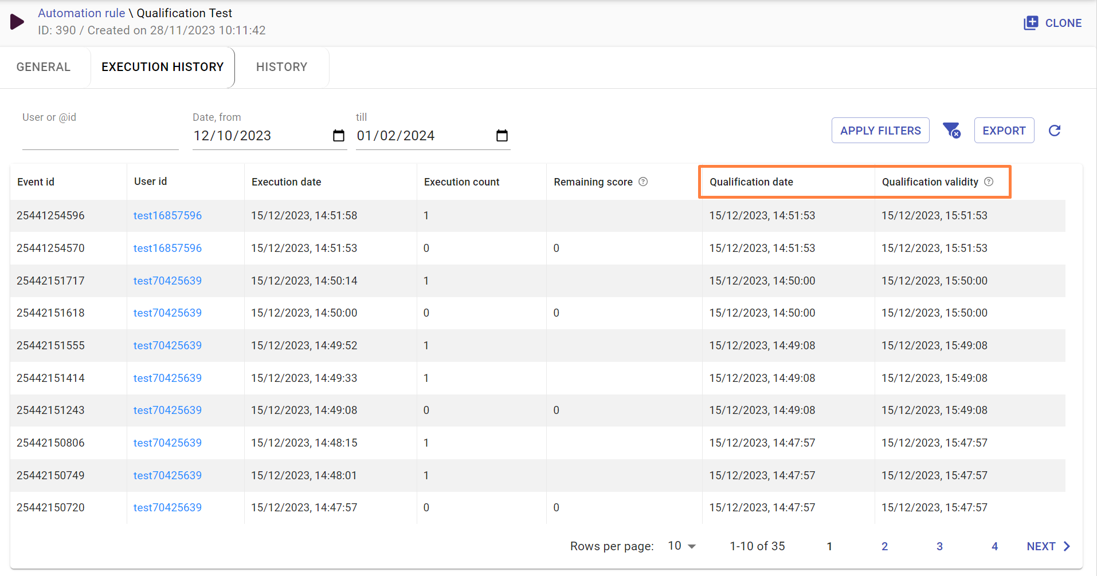The width and height of the screenshot is (1097, 576).
Task: Go to page 2 of results
Action: 884,546
